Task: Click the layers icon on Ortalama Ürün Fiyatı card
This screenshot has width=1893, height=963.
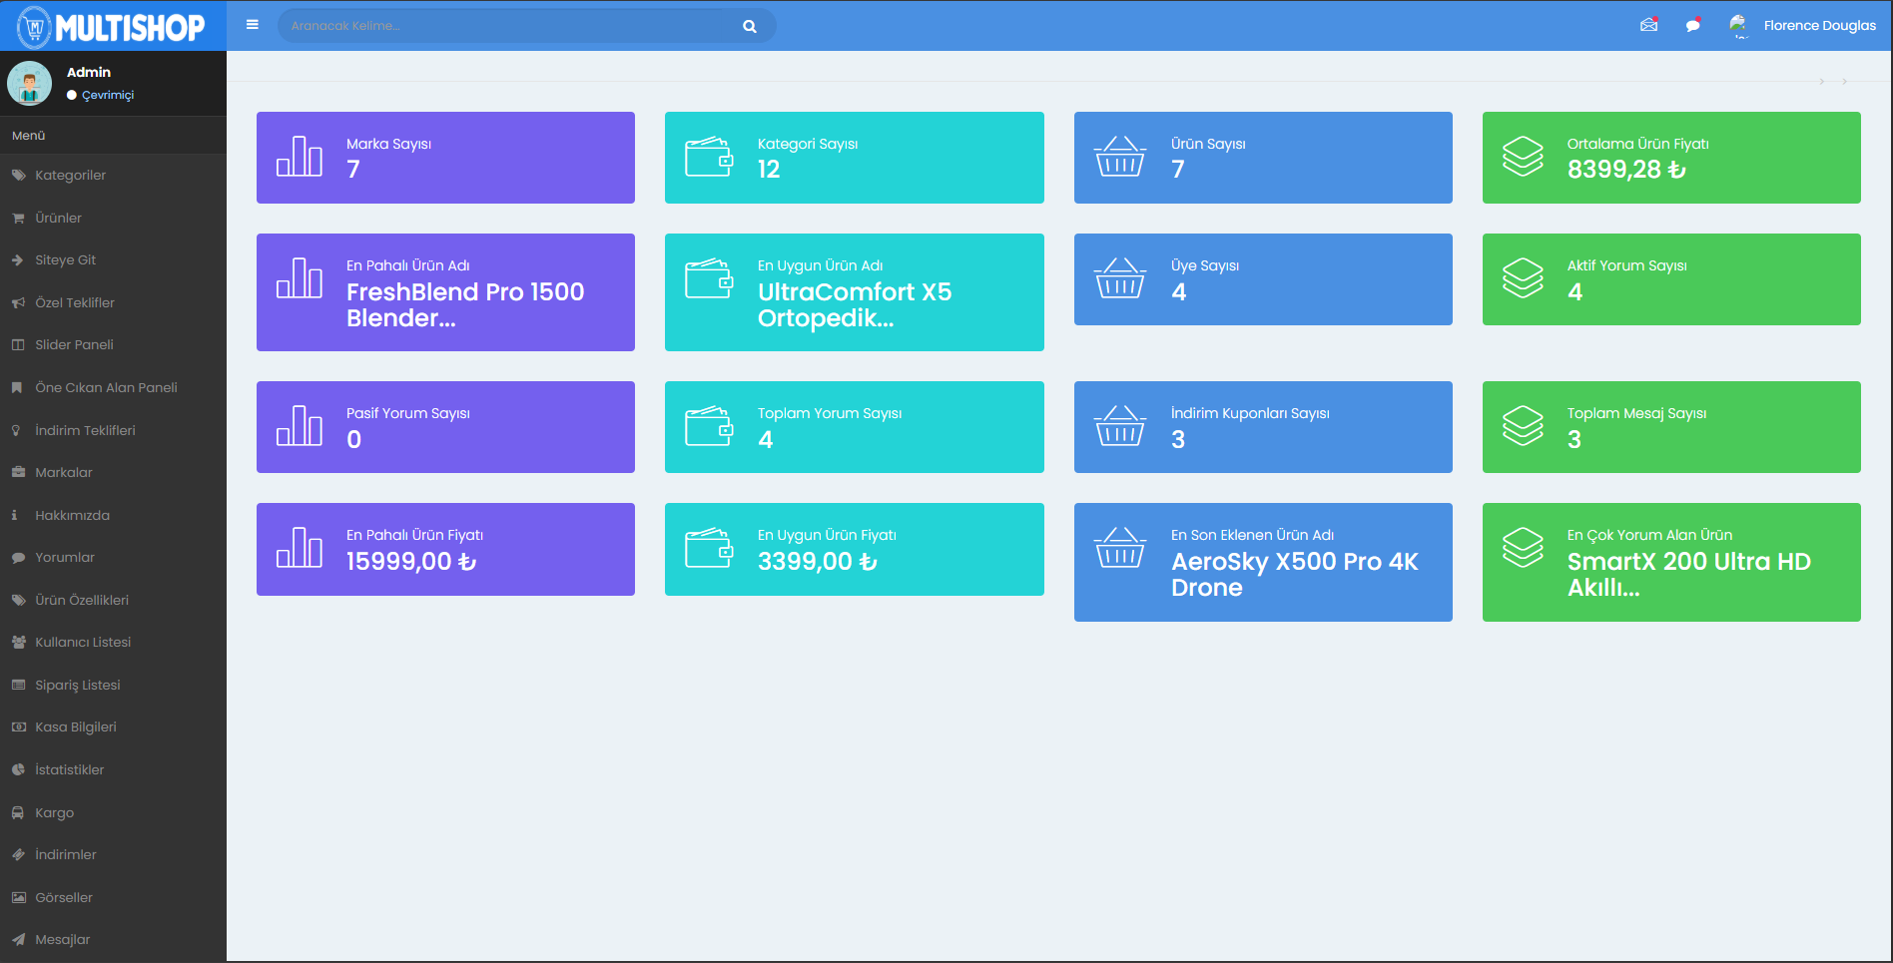Action: 1523,157
